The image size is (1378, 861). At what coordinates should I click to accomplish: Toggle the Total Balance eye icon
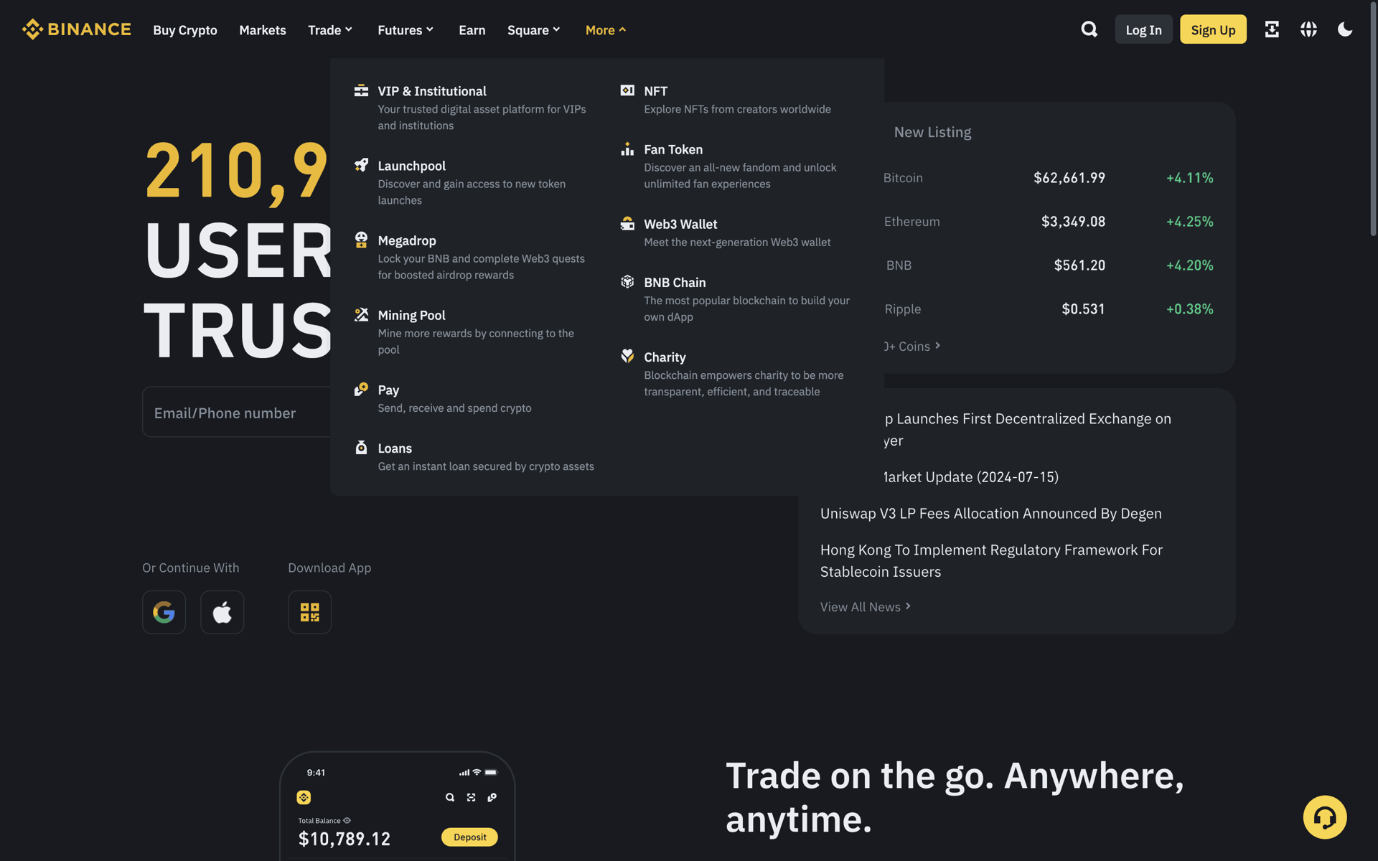(347, 820)
